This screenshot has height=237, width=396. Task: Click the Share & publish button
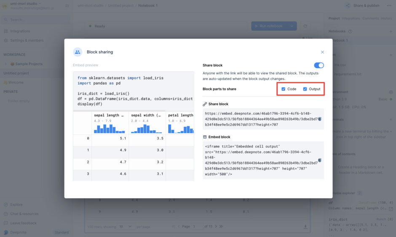click(362, 5)
